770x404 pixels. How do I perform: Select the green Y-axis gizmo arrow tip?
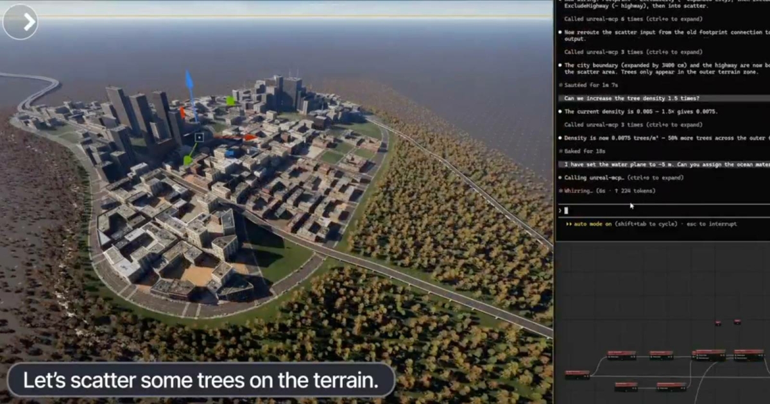[188, 160]
